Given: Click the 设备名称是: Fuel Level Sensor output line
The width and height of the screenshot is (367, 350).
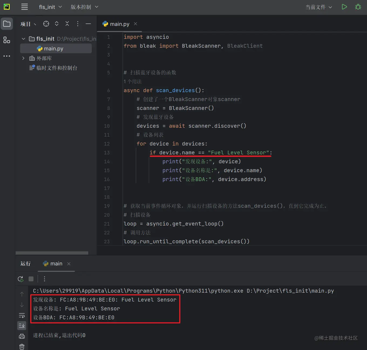Looking at the screenshot, I should pos(76,309).
